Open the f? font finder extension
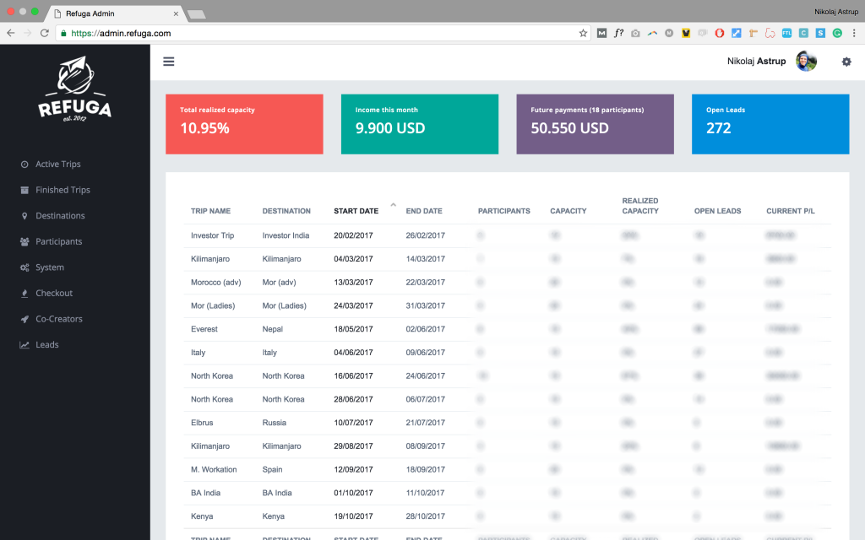The height and width of the screenshot is (540, 865). 618,33
